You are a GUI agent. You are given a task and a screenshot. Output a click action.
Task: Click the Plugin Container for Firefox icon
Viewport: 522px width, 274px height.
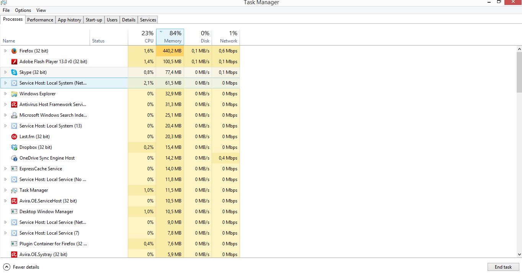pos(14,244)
